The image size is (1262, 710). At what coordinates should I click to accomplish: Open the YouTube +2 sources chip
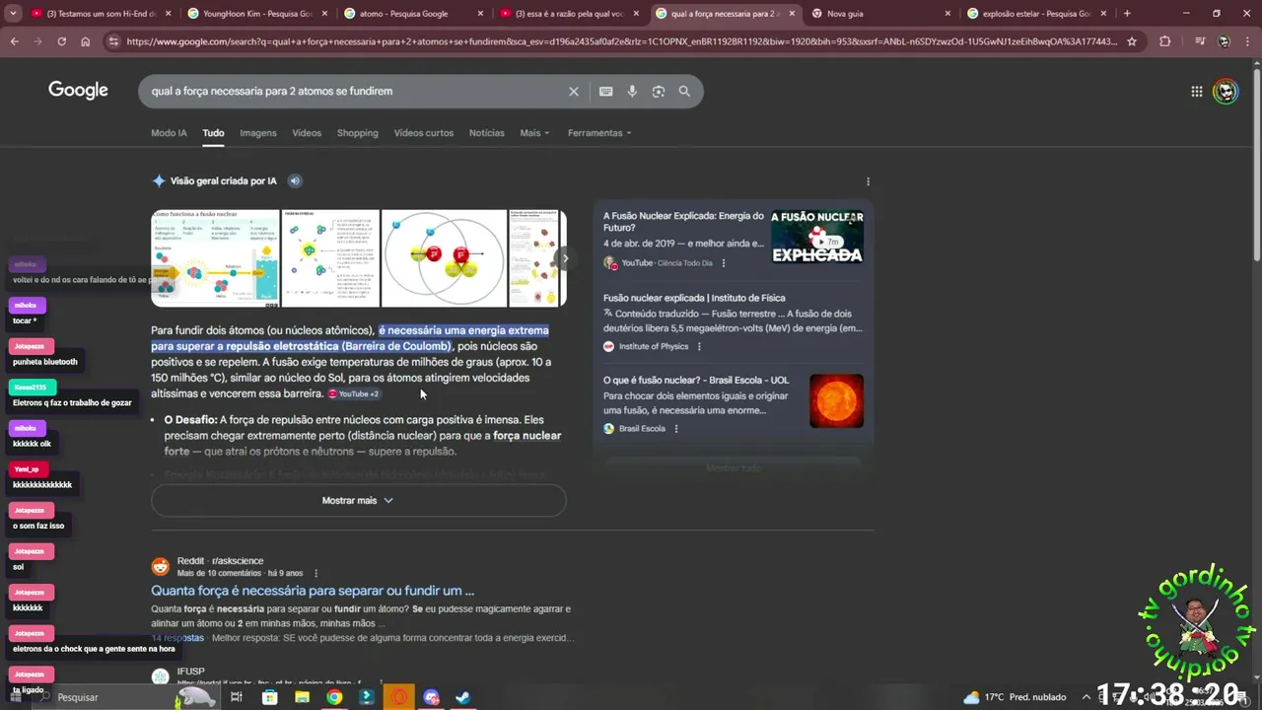(x=354, y=393)
